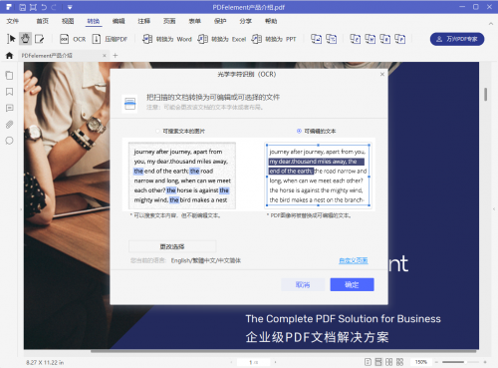
Task: Click the convert to HTML icon
Action: [x=371, y=39]
